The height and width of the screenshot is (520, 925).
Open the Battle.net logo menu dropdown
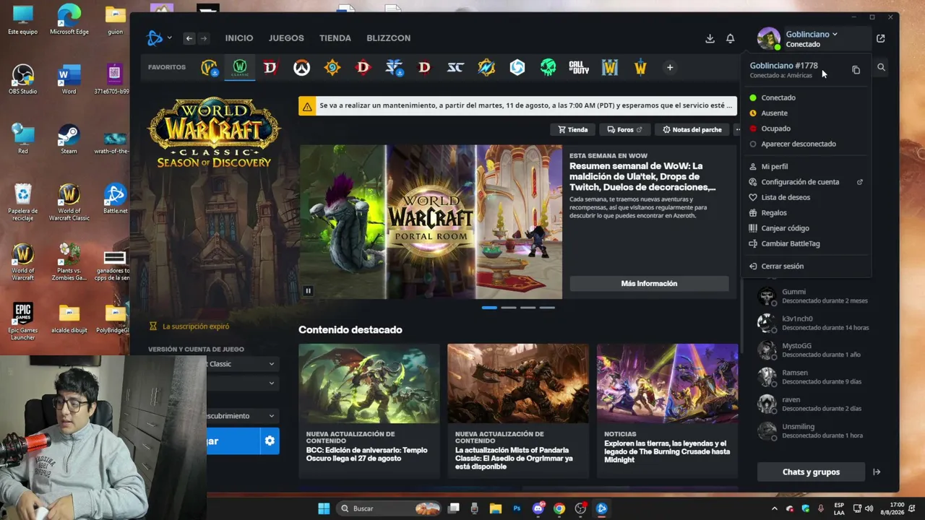pos(159,38)
